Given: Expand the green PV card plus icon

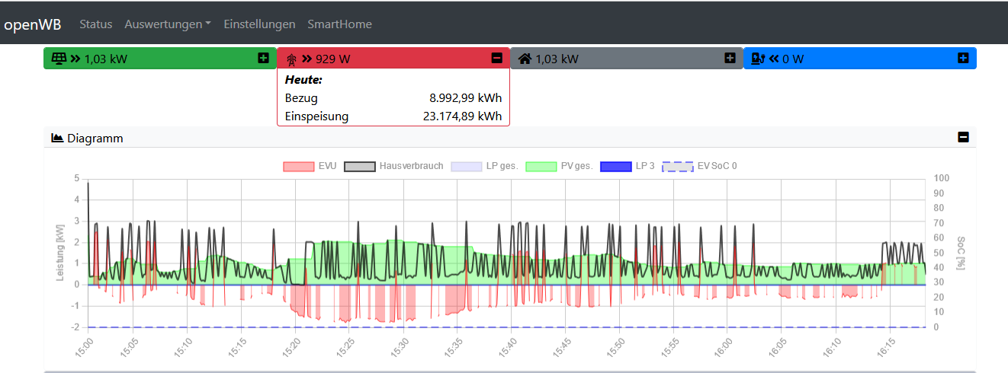Looking at the screenshot, I should [263, 58].
